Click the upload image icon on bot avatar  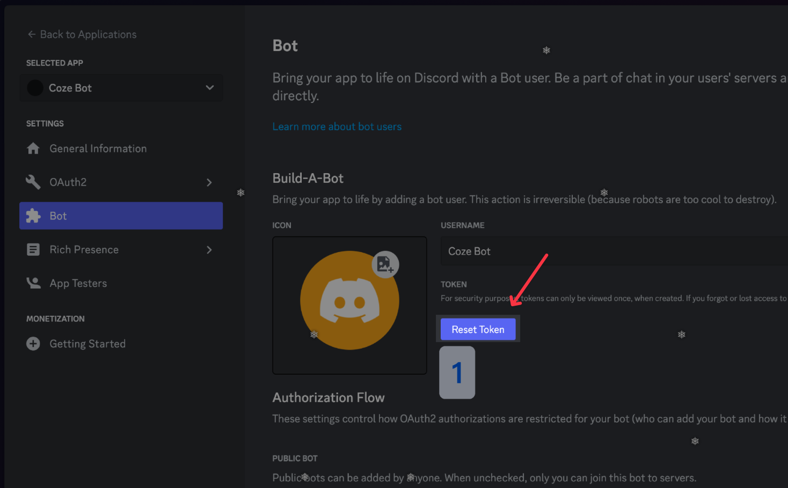(385, 264)
